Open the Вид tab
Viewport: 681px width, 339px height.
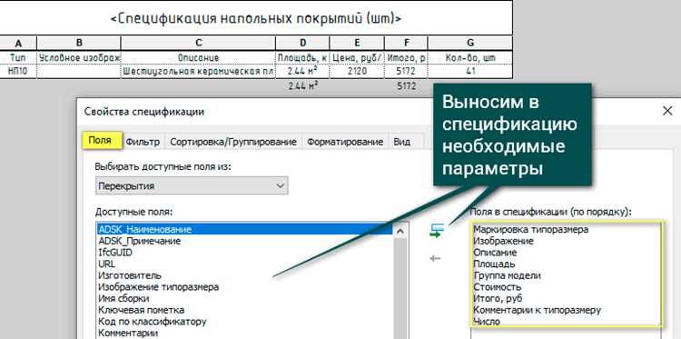click(x=401, y=142)
